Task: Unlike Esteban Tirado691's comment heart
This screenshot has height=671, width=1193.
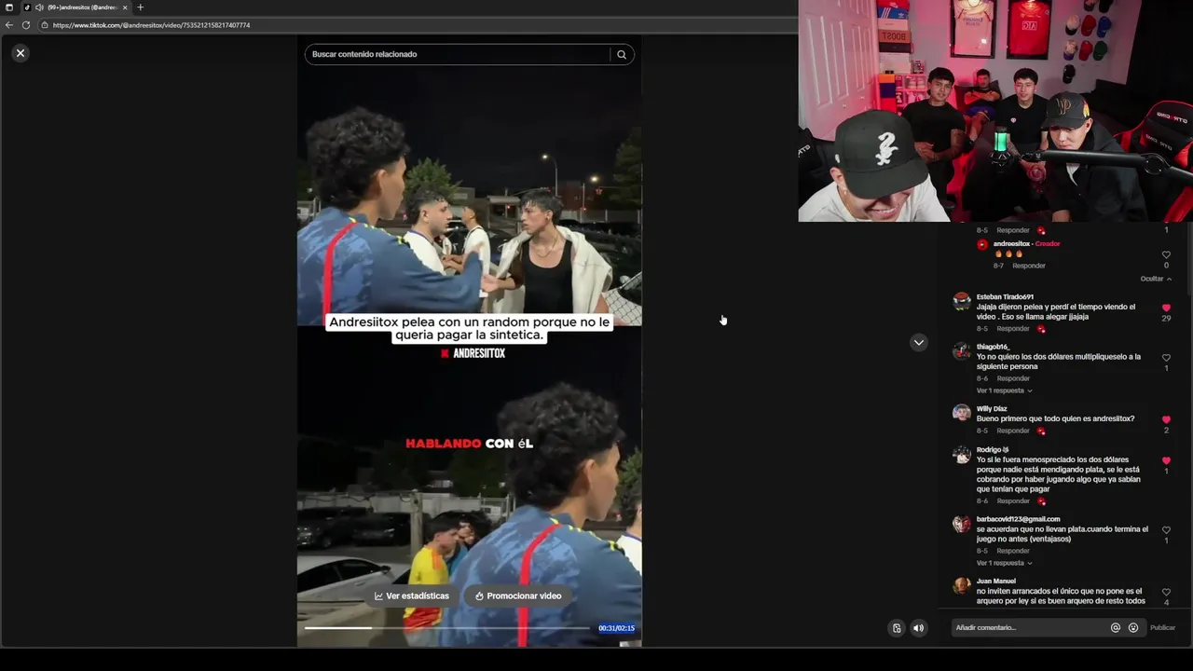Action: (1166, 308)
